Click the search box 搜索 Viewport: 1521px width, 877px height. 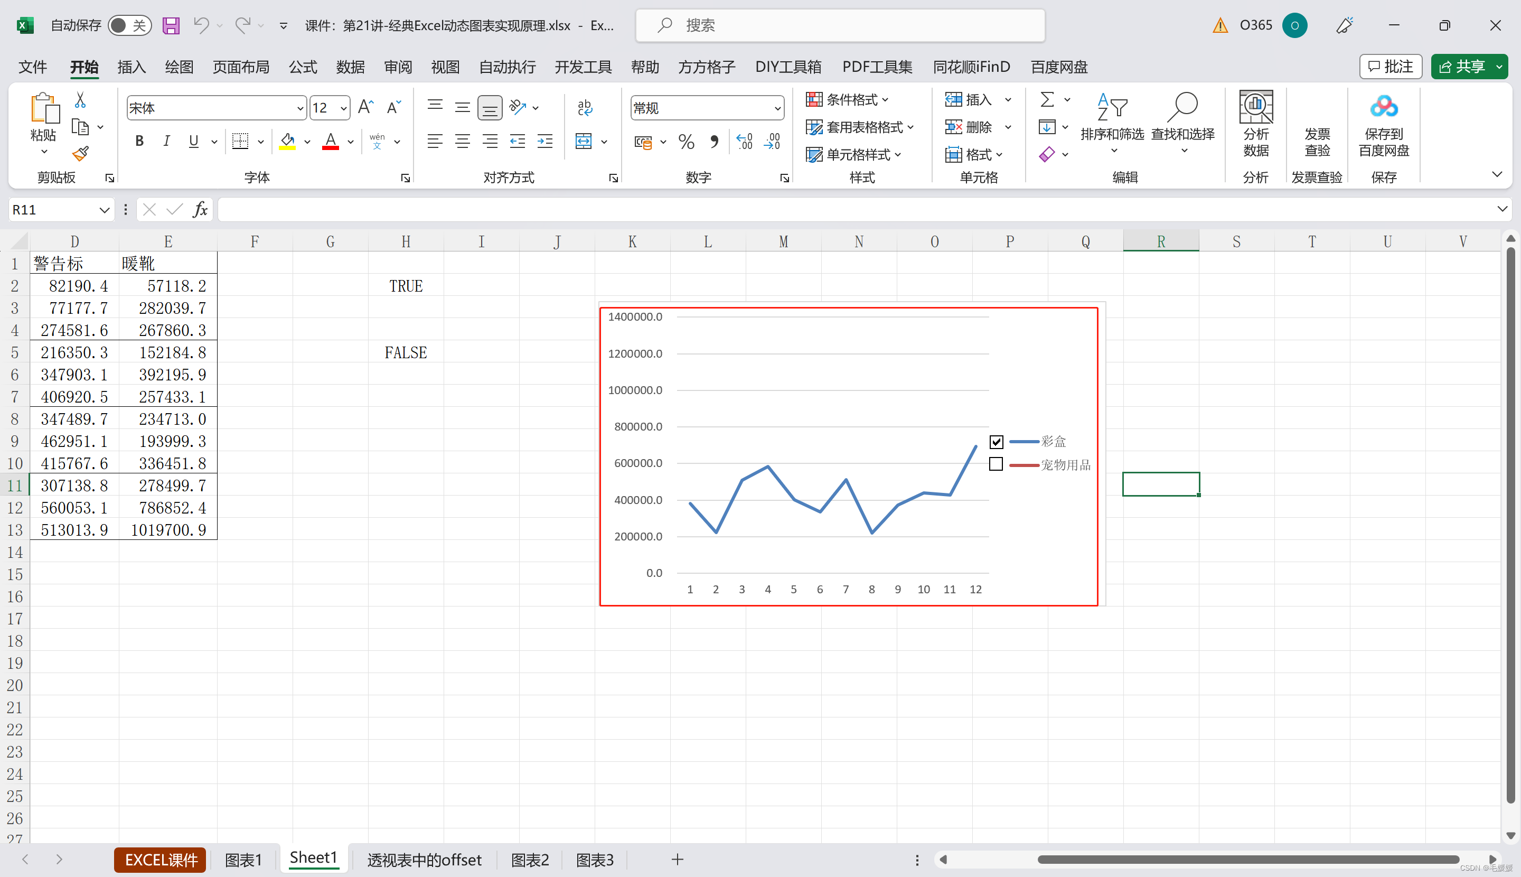point(840,25)
